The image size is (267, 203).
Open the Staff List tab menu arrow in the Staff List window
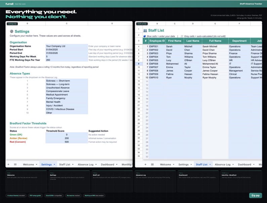(210, 165)
